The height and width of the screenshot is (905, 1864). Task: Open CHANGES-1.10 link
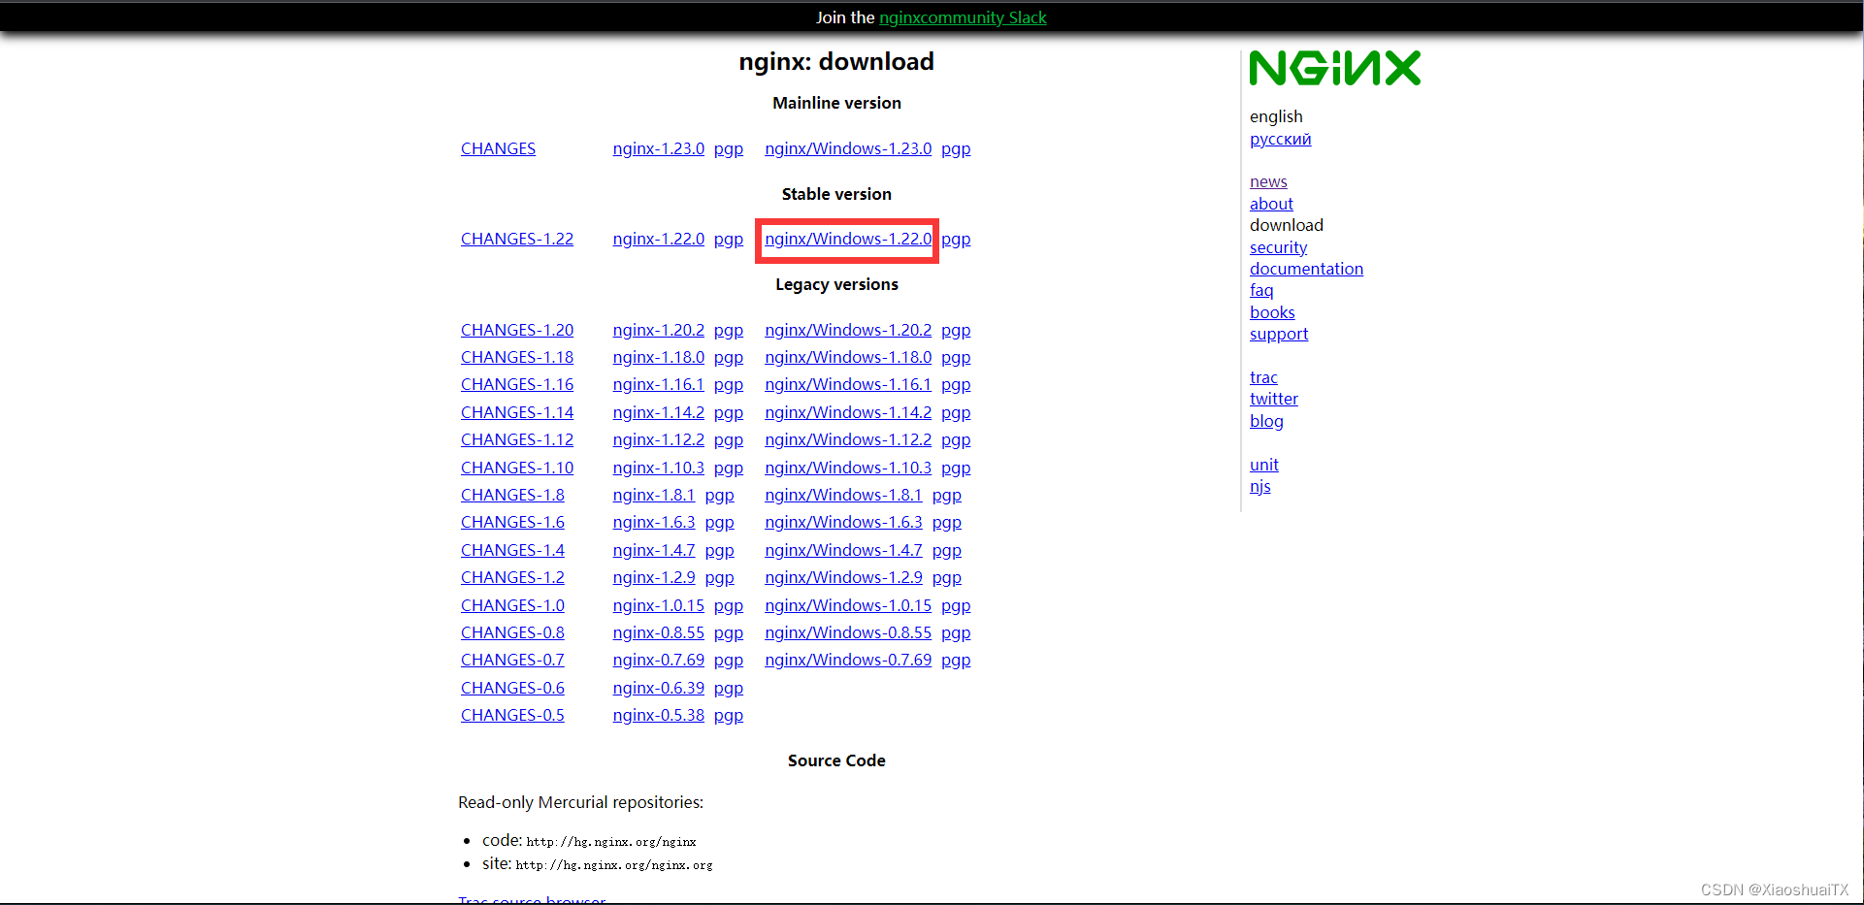pos(517,468)
